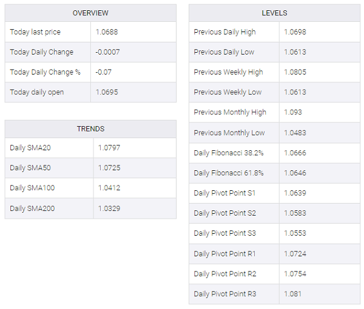
Task: Click the TRENDS table header
Action: [90, 129]
